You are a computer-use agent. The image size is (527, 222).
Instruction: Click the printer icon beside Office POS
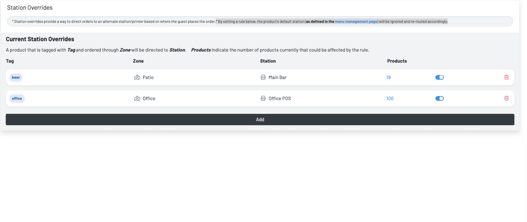click(x=263, y=98)
